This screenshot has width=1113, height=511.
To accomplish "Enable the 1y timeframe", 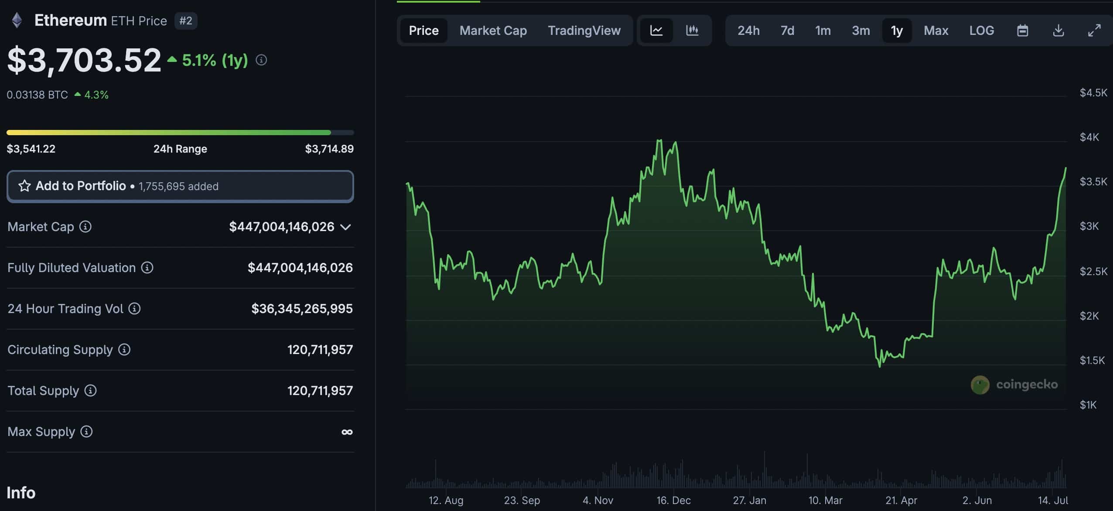I will click(x=896, y=31).
